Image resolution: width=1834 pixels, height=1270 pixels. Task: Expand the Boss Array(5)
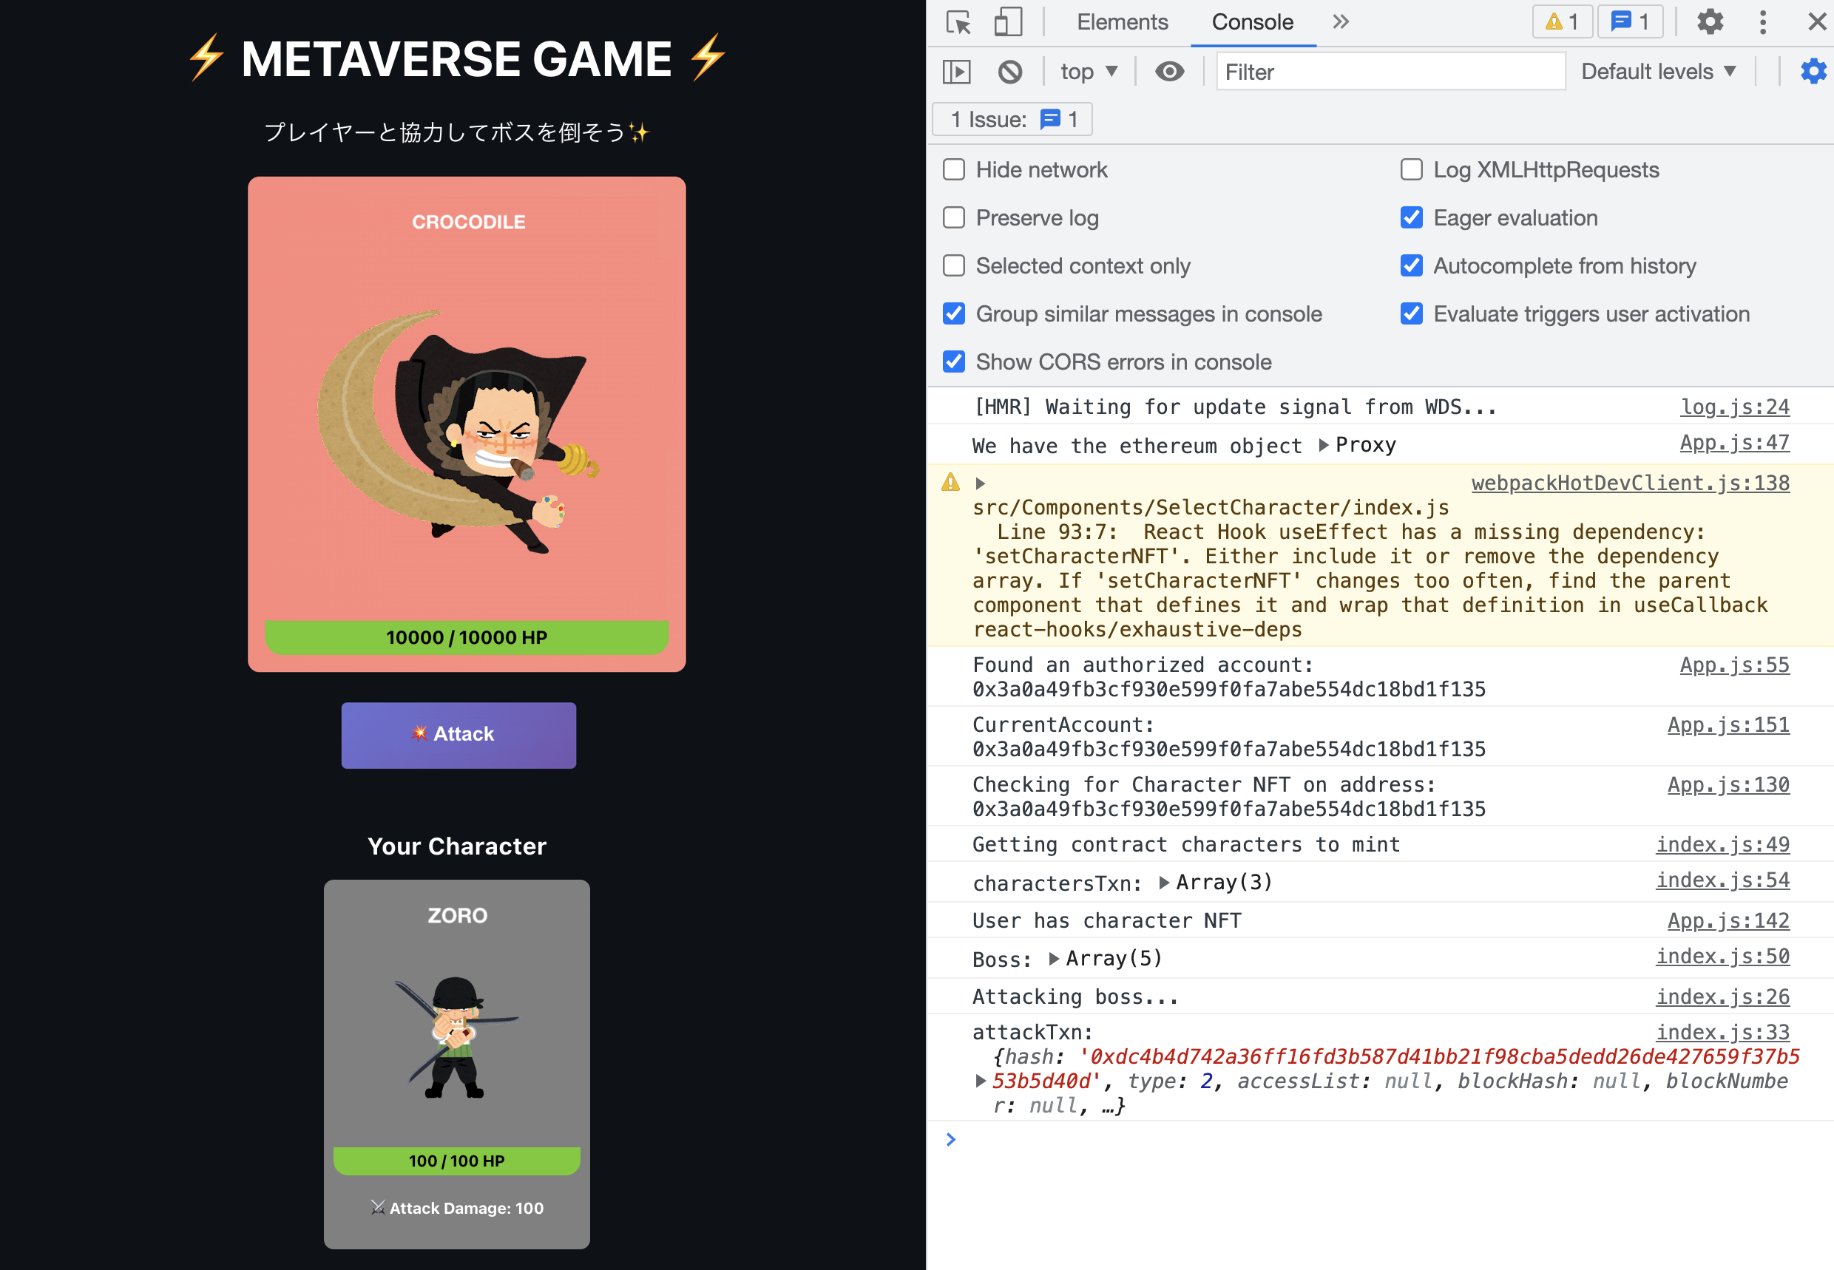(x=1053, y=959)
